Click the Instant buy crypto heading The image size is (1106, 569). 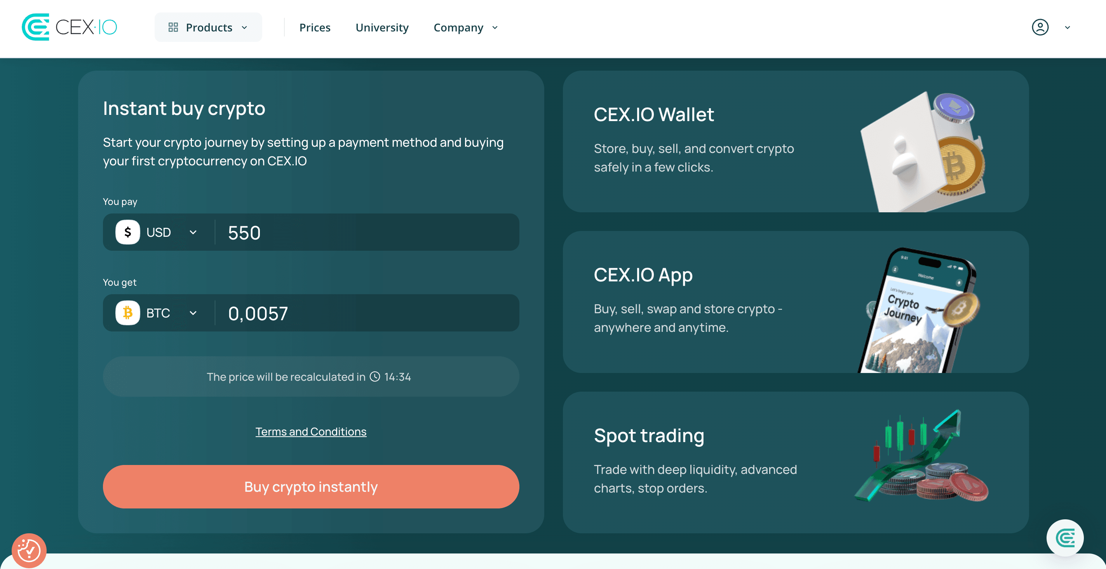coord(184,109)
